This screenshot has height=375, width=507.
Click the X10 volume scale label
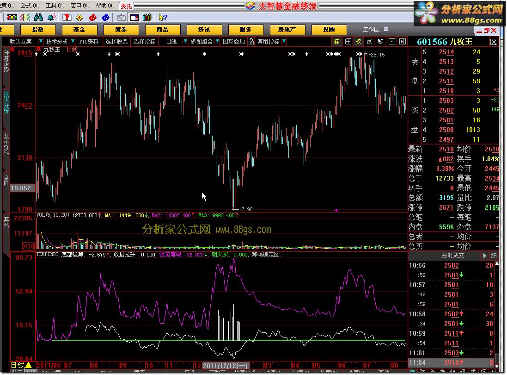pyautogui.click(x=29, y=246)
